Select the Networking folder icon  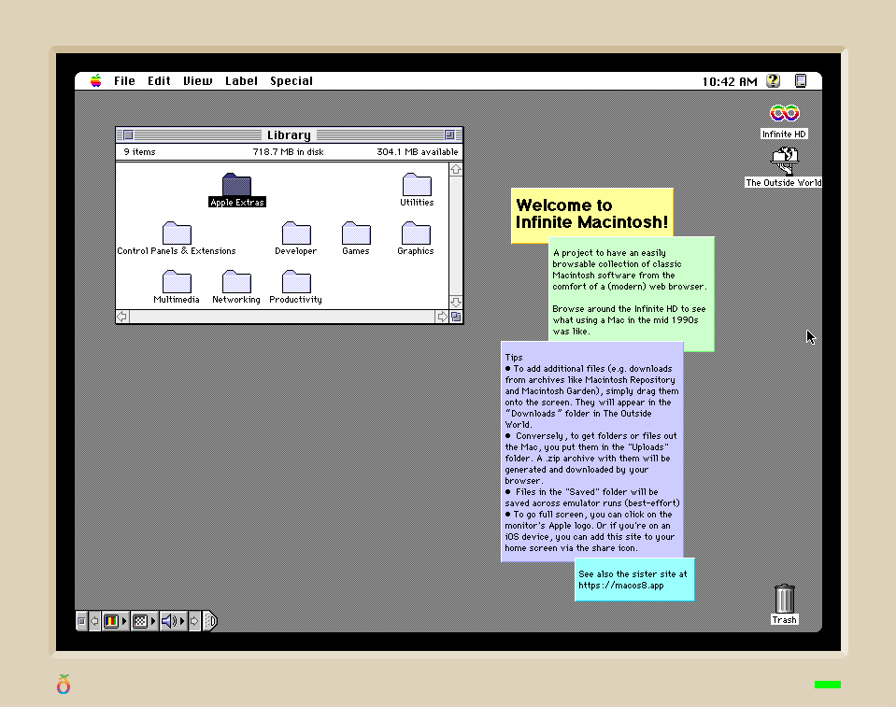pyautogui.click(x=236, y=281)
